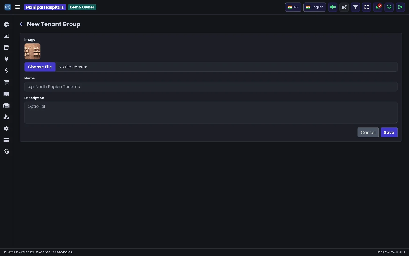Open the gear settings sidebar icon
The height and width of the screenshot is (256, 409).
[6, 129]
